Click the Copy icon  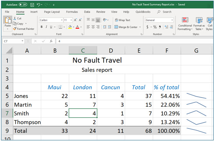[x=15, y=24]
